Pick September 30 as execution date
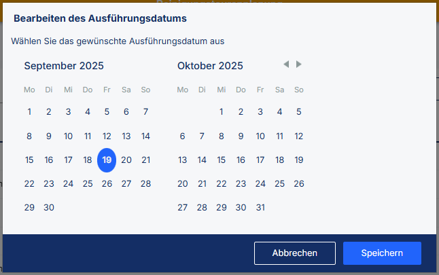Viewport: 439px width, 275px height. pyautogui.click(x=49, y=207)
